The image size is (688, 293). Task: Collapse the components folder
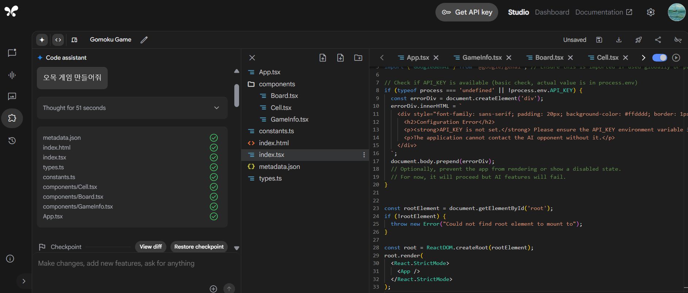276,84
